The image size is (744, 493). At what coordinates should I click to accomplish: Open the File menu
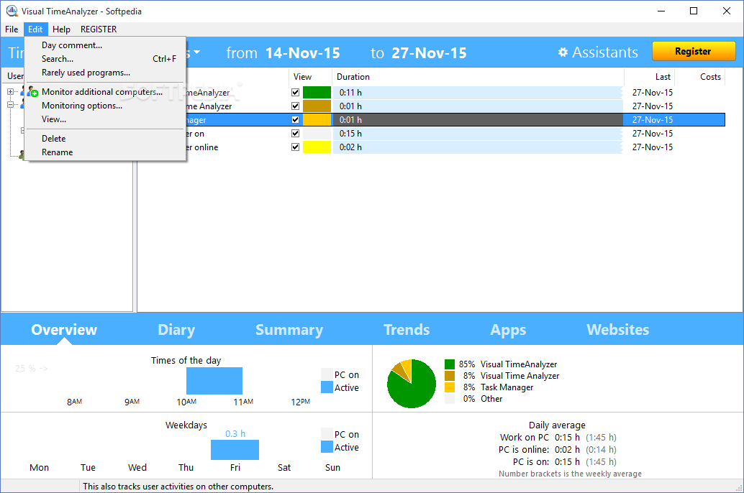tap(12, 29)
